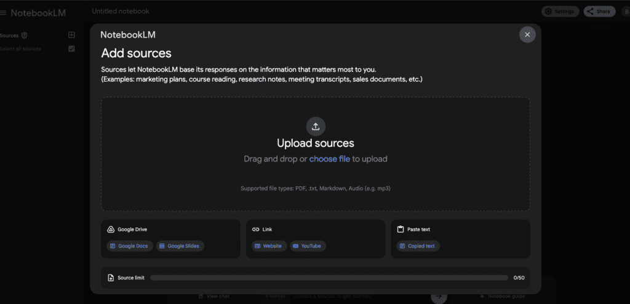The height and width of the screenshot is (304, 630).
Task: Add a YouTube link source
Action: tap(308, 246)
